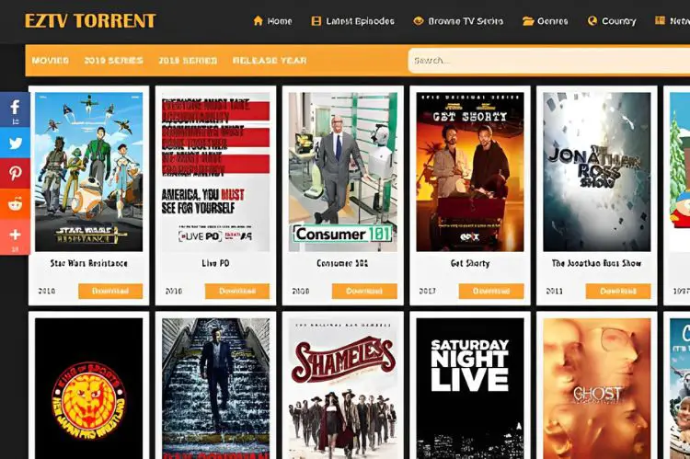The image size is (690, 459).
Task: Select the Movies tab
Action: coord(51,61)
